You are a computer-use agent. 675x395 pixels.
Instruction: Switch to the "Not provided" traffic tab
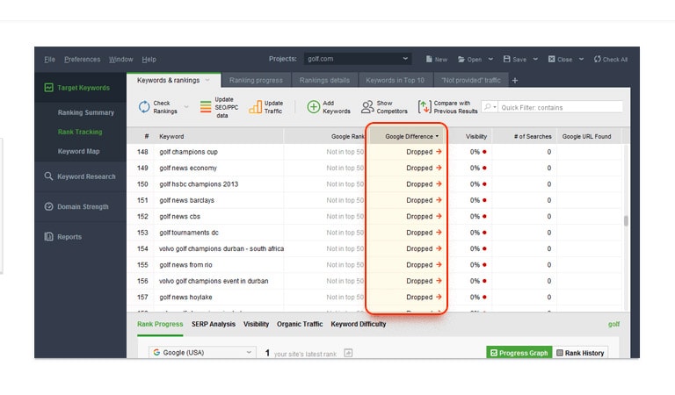click(471, 81)
